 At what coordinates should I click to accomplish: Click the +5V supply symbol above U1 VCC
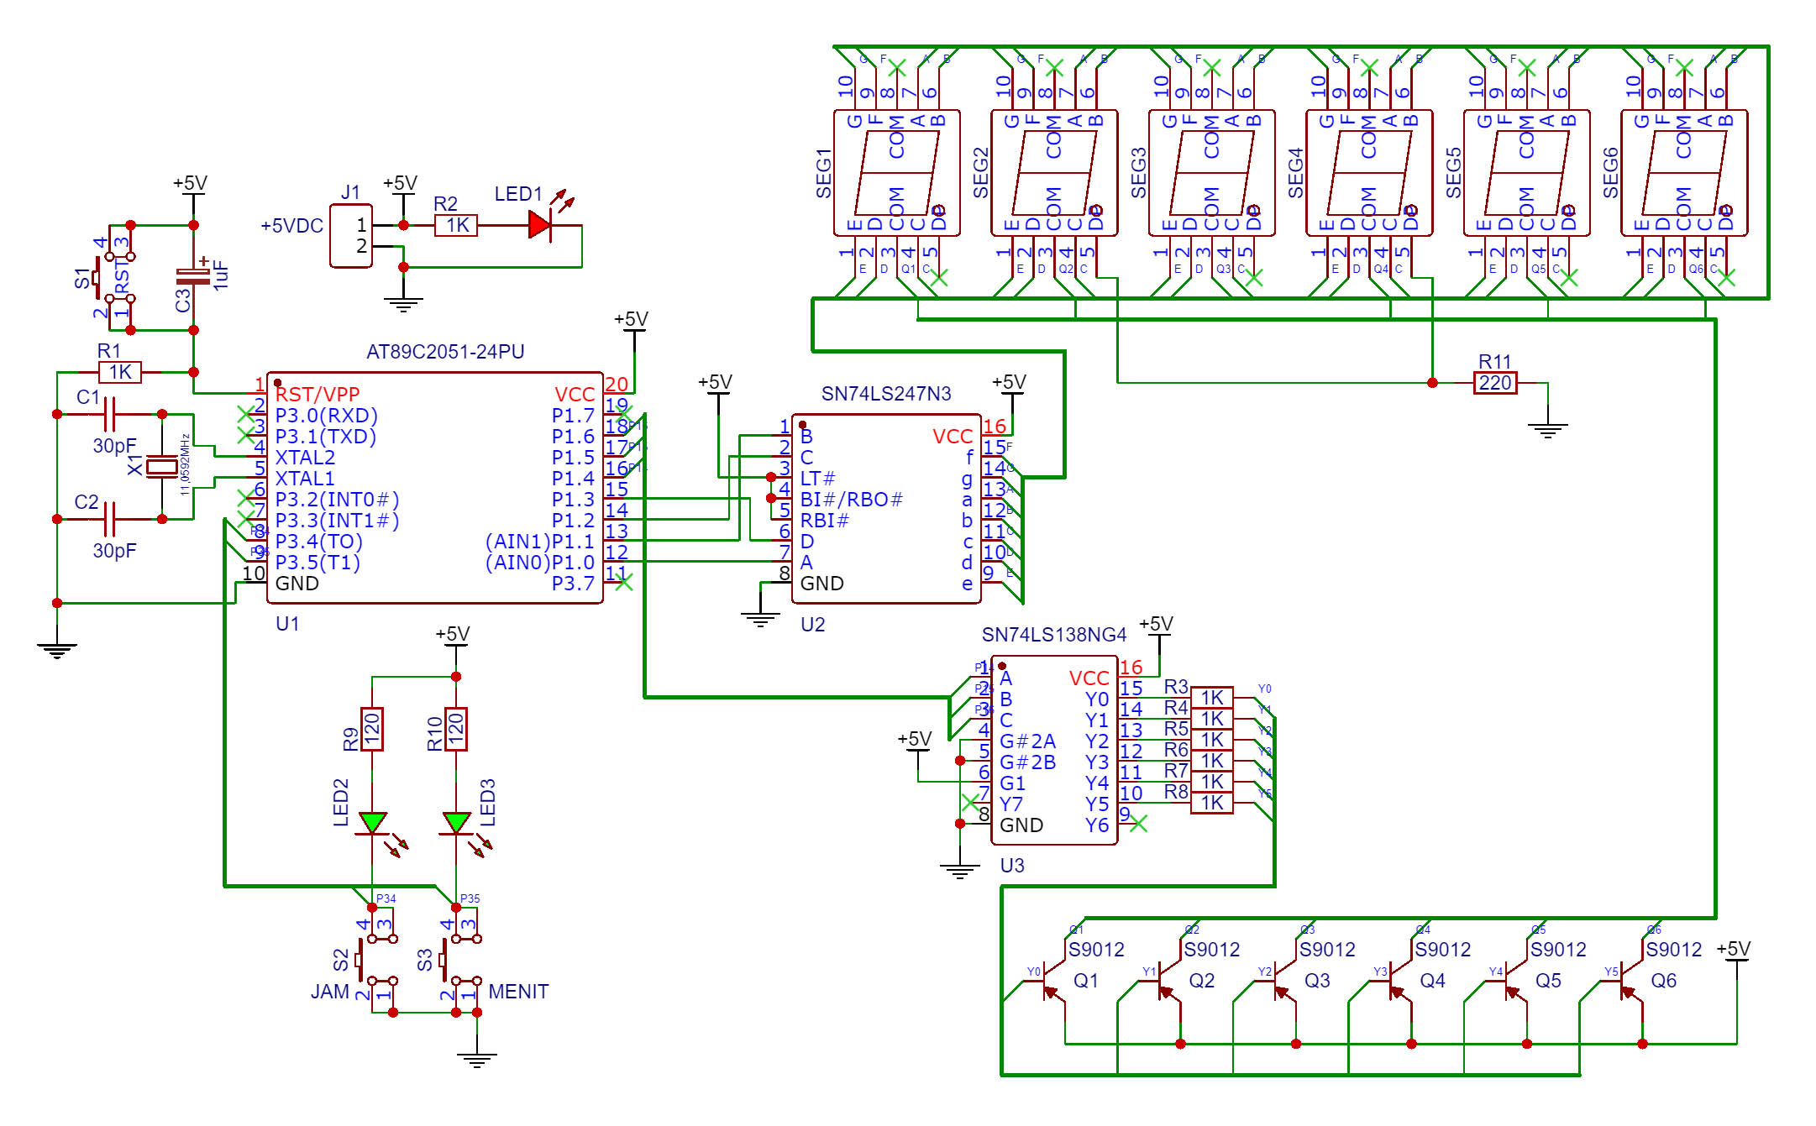(x=631, y=321)
